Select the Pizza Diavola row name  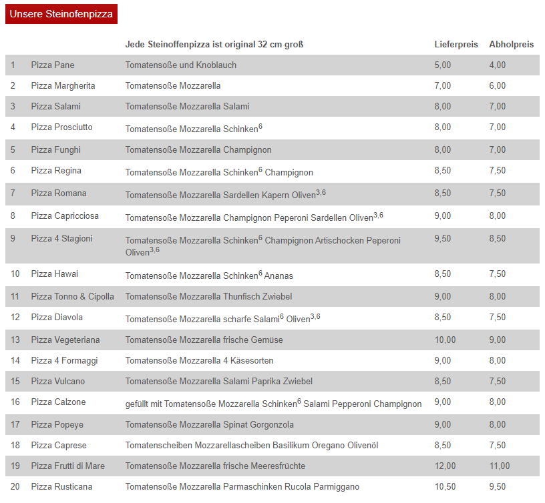tap(57, 318)
